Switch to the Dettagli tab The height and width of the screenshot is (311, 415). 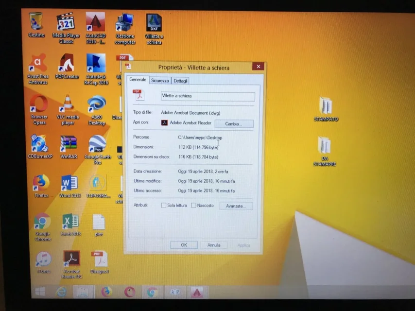pos(180,81)
